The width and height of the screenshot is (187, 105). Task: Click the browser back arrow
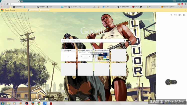click(1, 4)
